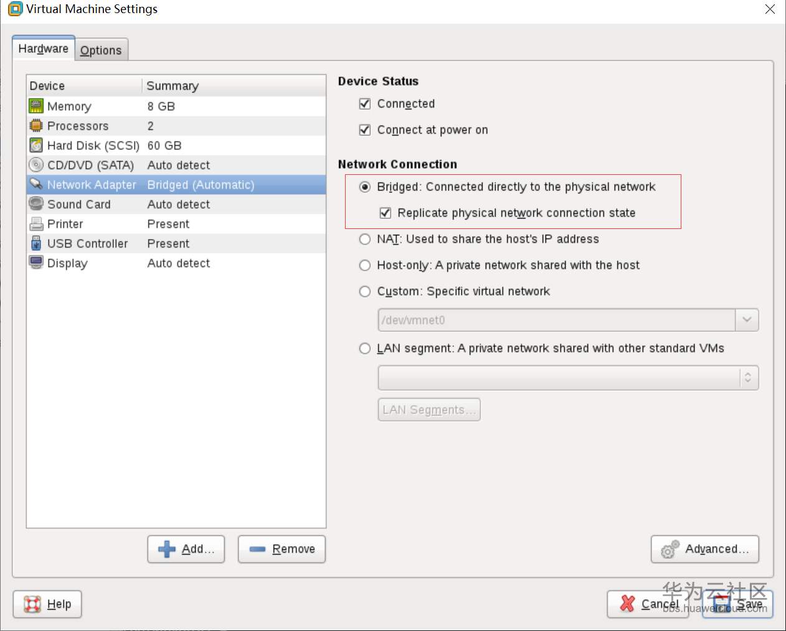The image size is (786, 631).
Task: Click the Processors chip icon
Action: pyautogui.click(x=36, y=126)
